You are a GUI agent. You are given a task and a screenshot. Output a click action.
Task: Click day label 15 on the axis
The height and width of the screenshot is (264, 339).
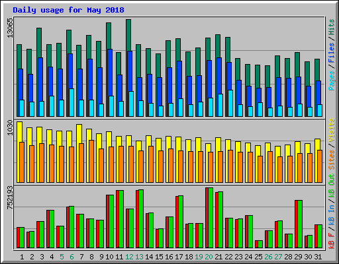pyautogui.click(x=159, y=257)
